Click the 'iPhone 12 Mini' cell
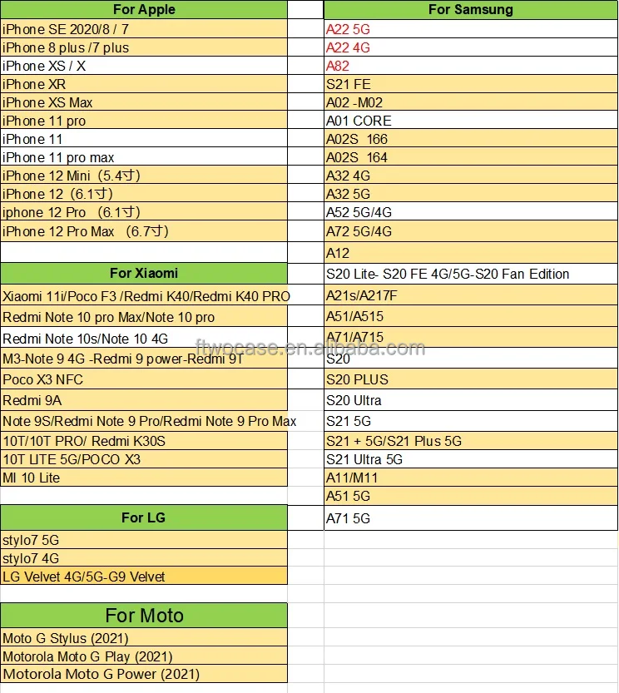This screenshot has width=619, height=693. tap(143, 176)
